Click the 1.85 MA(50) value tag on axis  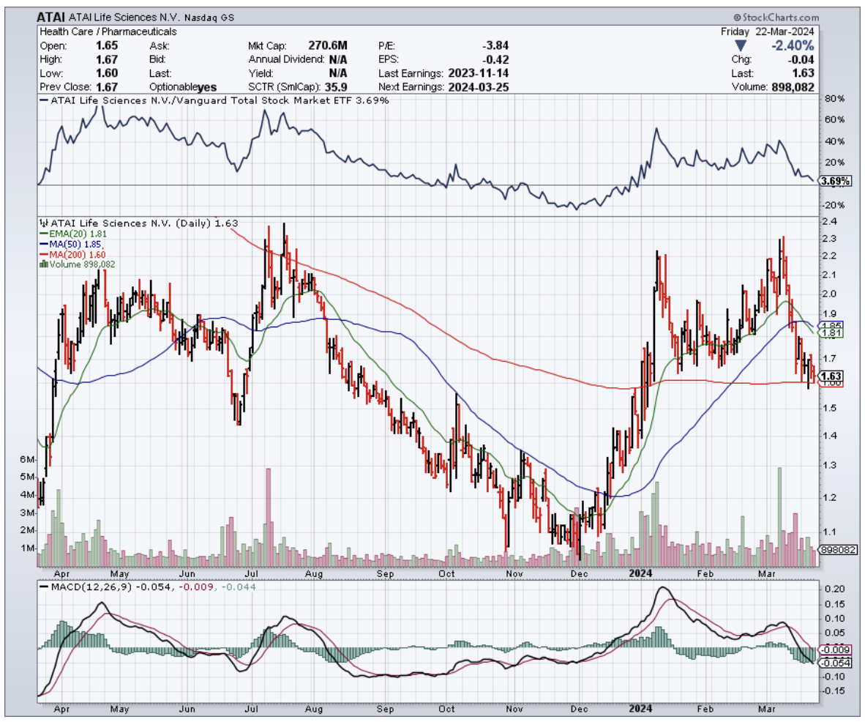coord(833,325)
